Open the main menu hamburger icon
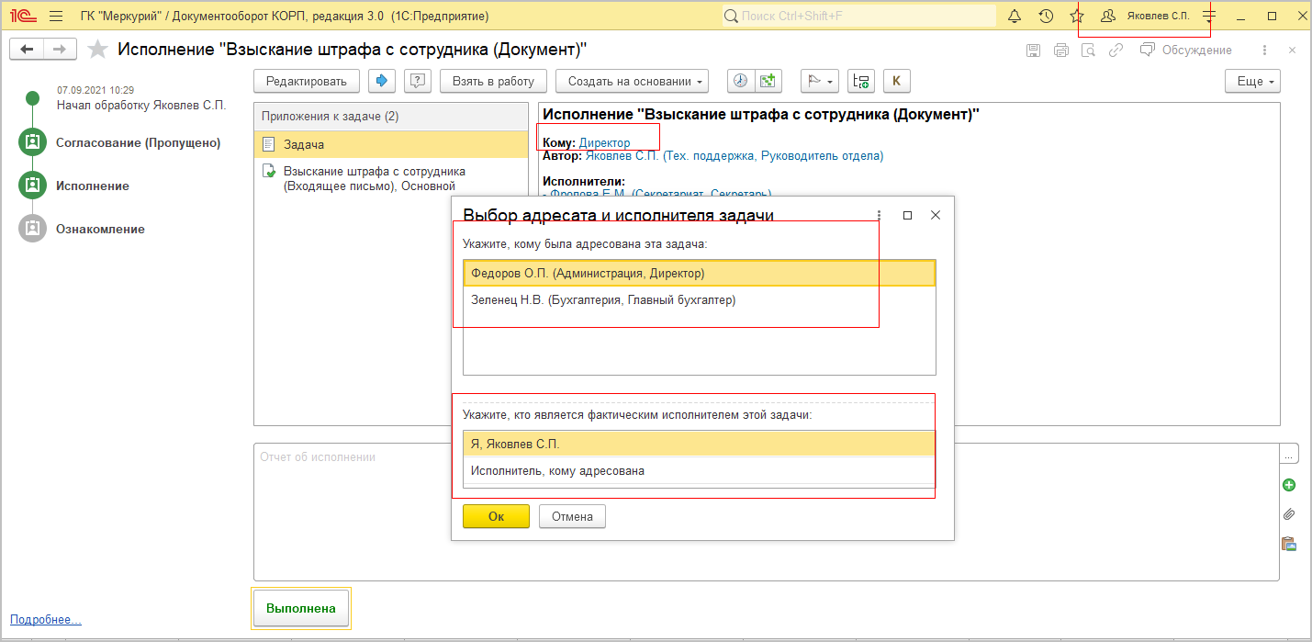The image size is (1312, 642). point(56,17)
